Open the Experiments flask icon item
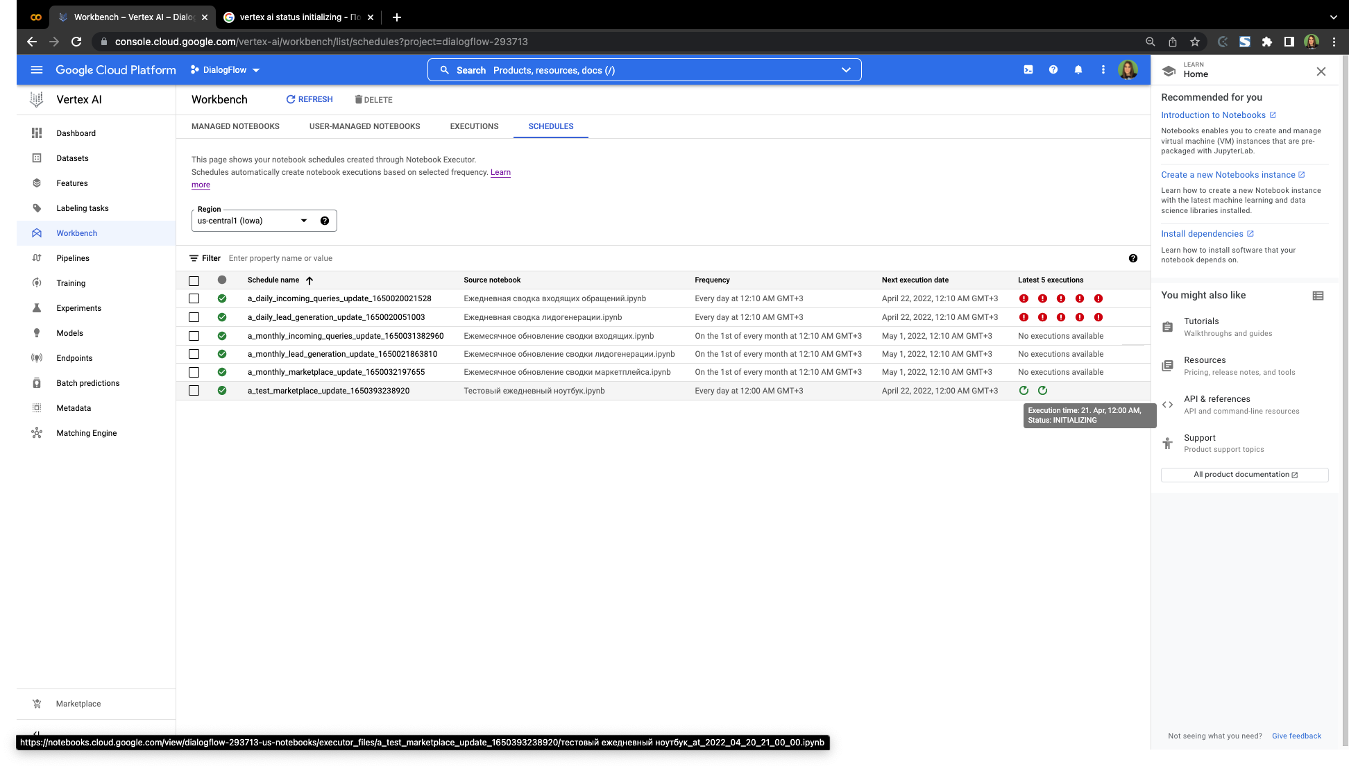 pos(37,308)
